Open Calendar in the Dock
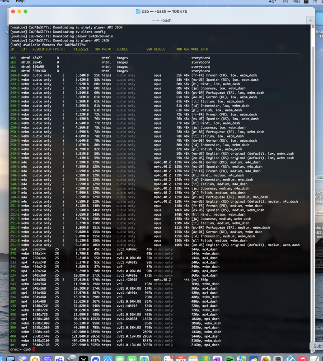The height and width of the screenshot is (361, 323). [x=181, y=358]
